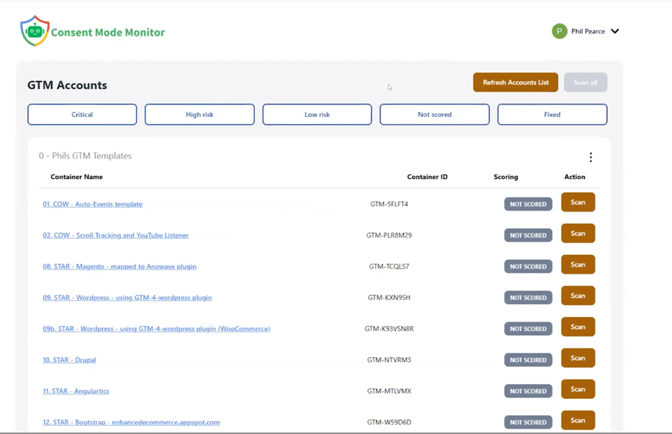Click the Consent Mode Monitor logo icon
Viewport: 672px width, 434px height.
(x=34, y=30)
